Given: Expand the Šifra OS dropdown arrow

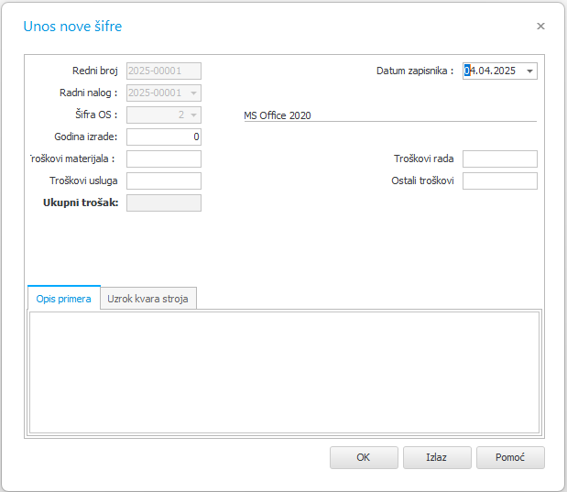Looking at the screenshot, I should [x=194, y=115].
